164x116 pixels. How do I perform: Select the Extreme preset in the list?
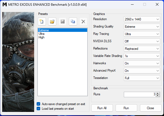click(x=63, y=30)
